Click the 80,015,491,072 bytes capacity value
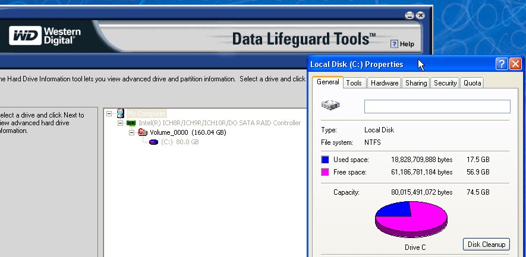The height and width of the screenshot is (257, 526). click(421, 192)
